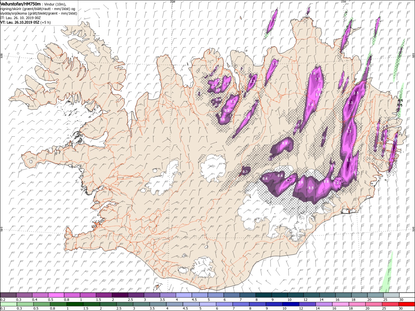Screen dimensions: 415x311
Task: Click the 'VT: Lau. 26.10.2019 05Z' valid time
Action: click(x=20, y=22)
